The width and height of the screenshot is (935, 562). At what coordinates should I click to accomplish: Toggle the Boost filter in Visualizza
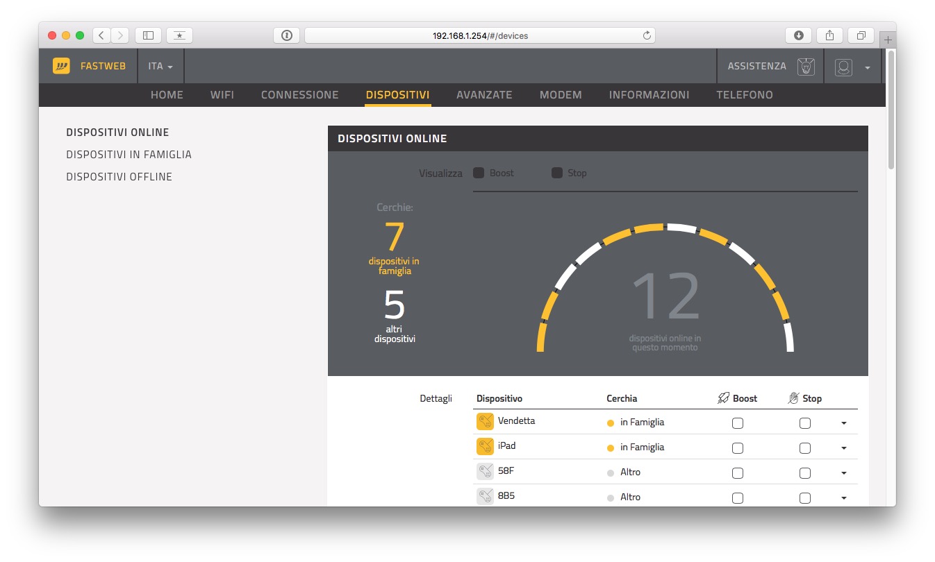point(479,173)
